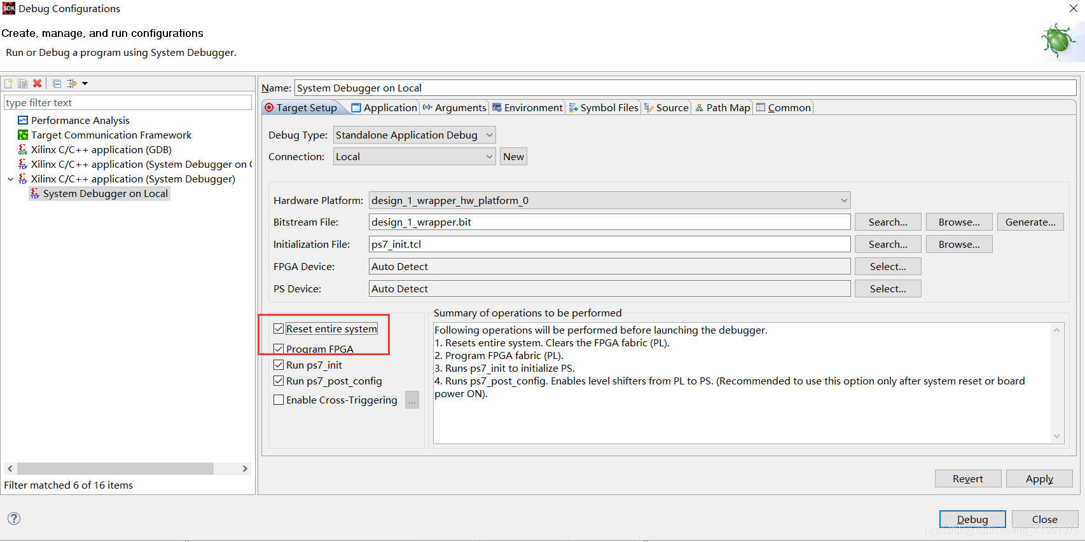The width and height of the screenshot is (1085, 542).
Task: Click the help question mark icon
Action: click(x=14, y=518)
